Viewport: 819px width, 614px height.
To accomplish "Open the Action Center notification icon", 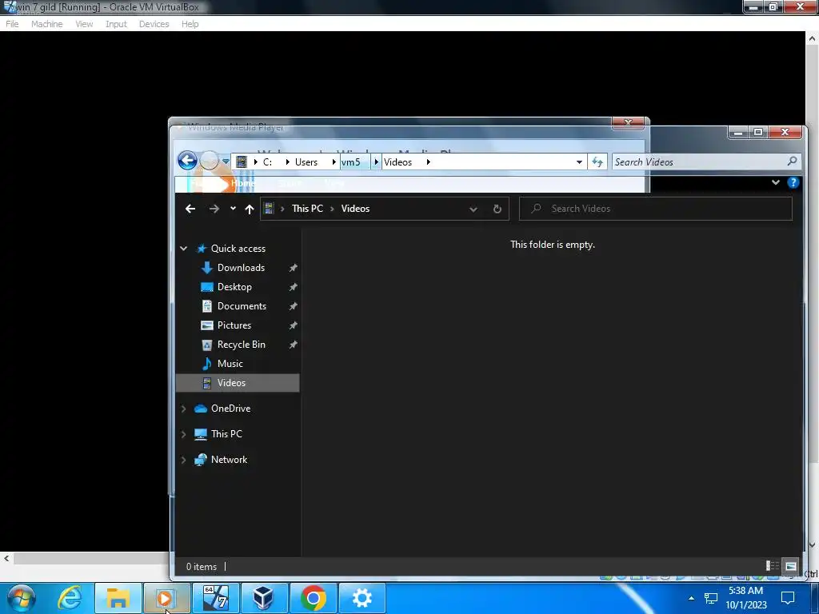I will pyautogui.click(x=788, y=598).
